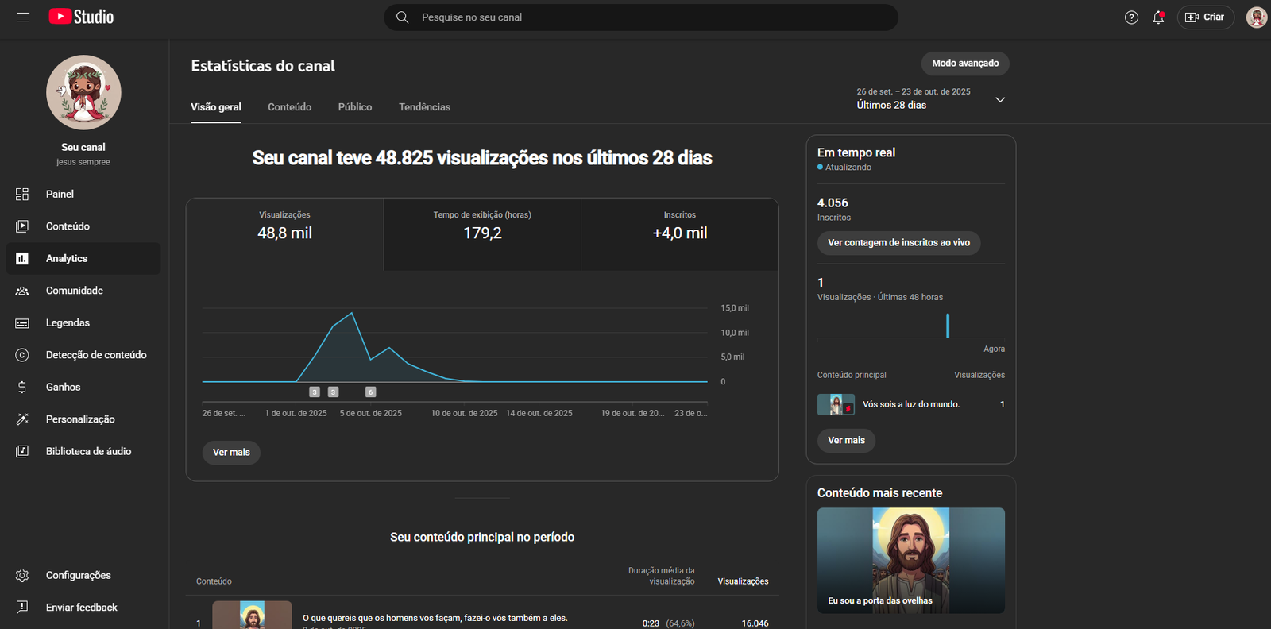This screenshot has height=629, width=1271.
Task: Click Ver contagem de inscritos ao vivo
Action: [898, 243]
